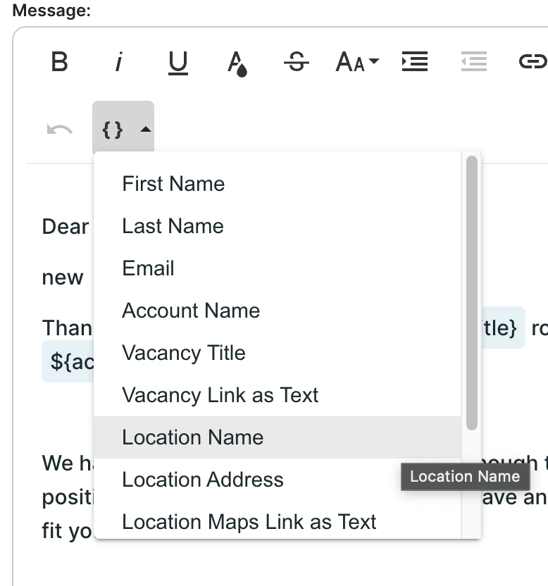Open the text color picker
548x586 pixels.
click(237, 63)
